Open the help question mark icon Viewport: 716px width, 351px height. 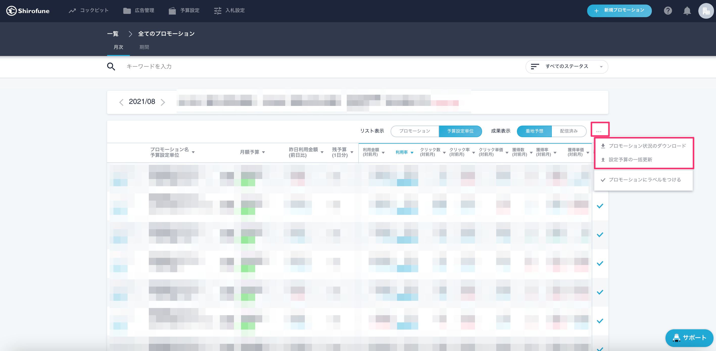668,11
